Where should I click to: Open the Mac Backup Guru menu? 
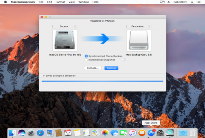[23, 2]
